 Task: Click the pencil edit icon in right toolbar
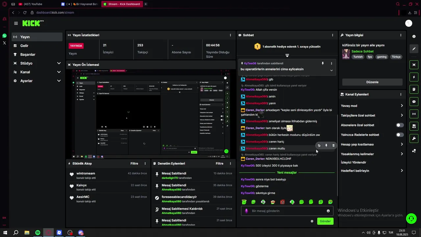[x=414, y=49]
